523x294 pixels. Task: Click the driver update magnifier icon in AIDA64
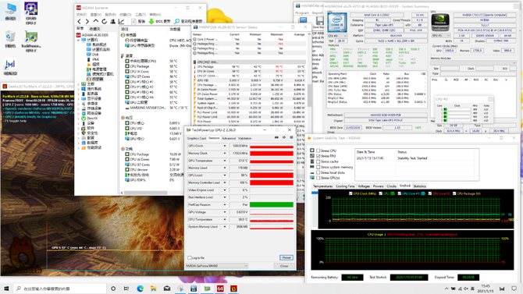pos(176,21)
